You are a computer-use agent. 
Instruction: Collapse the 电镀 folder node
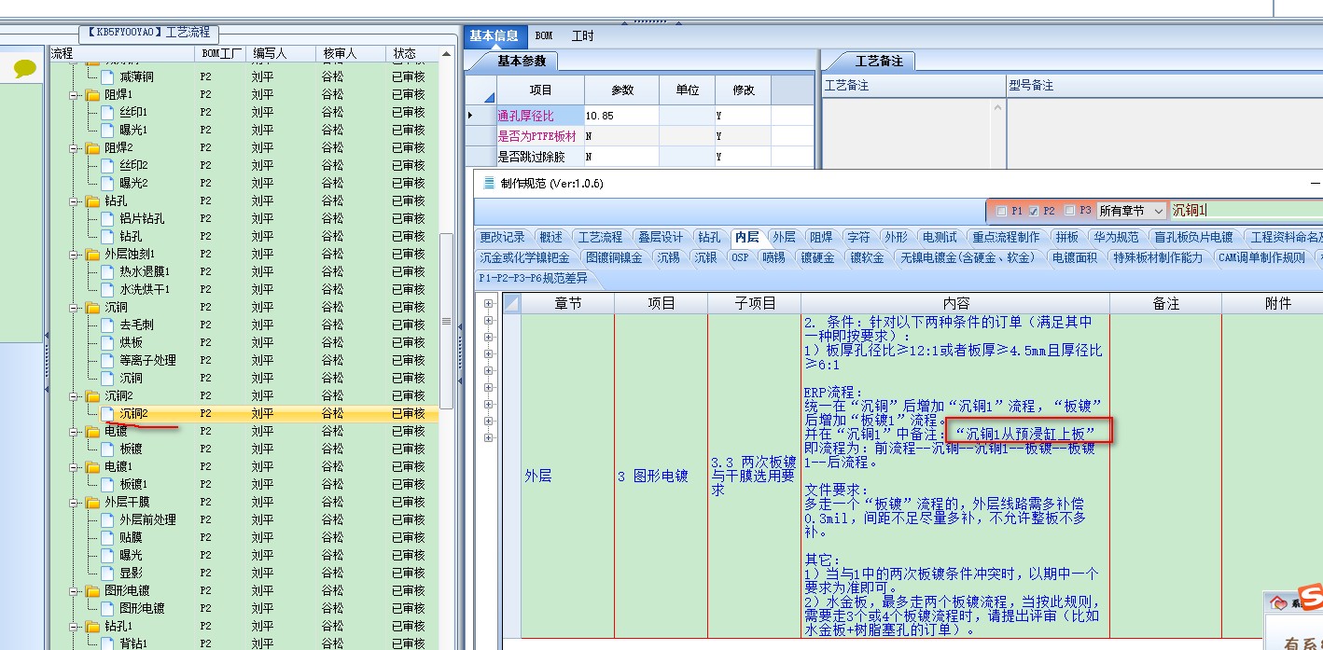click(x=75, y=432)
